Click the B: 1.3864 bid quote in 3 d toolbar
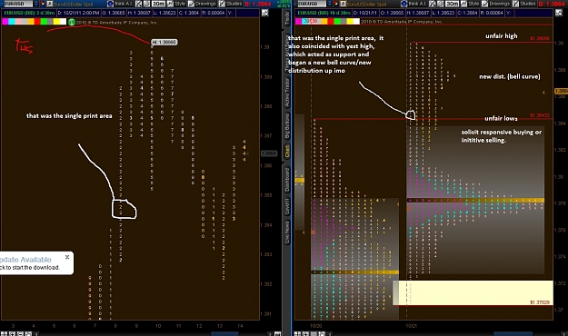The width and height of the screenshot is (568, 336). tap(258, 4)
